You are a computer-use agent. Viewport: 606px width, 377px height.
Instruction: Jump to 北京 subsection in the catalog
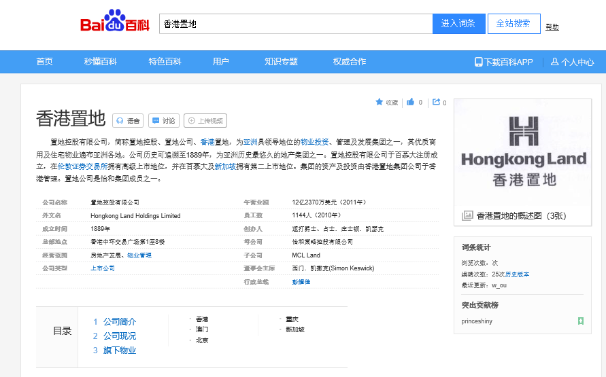(x=202, y=340)
